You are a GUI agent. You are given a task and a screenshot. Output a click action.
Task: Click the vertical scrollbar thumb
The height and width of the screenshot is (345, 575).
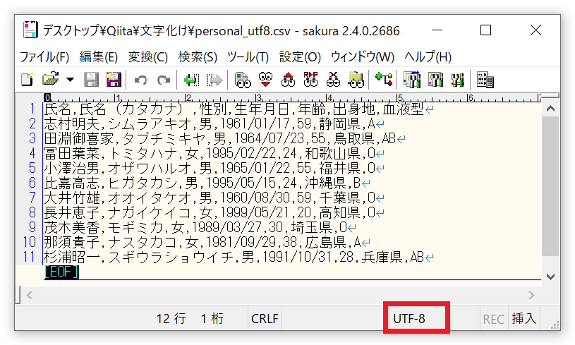[x=550, y=186]
